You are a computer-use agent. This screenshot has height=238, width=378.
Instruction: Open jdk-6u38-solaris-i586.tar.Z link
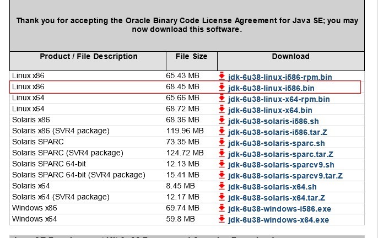click(x=278, y=132)
